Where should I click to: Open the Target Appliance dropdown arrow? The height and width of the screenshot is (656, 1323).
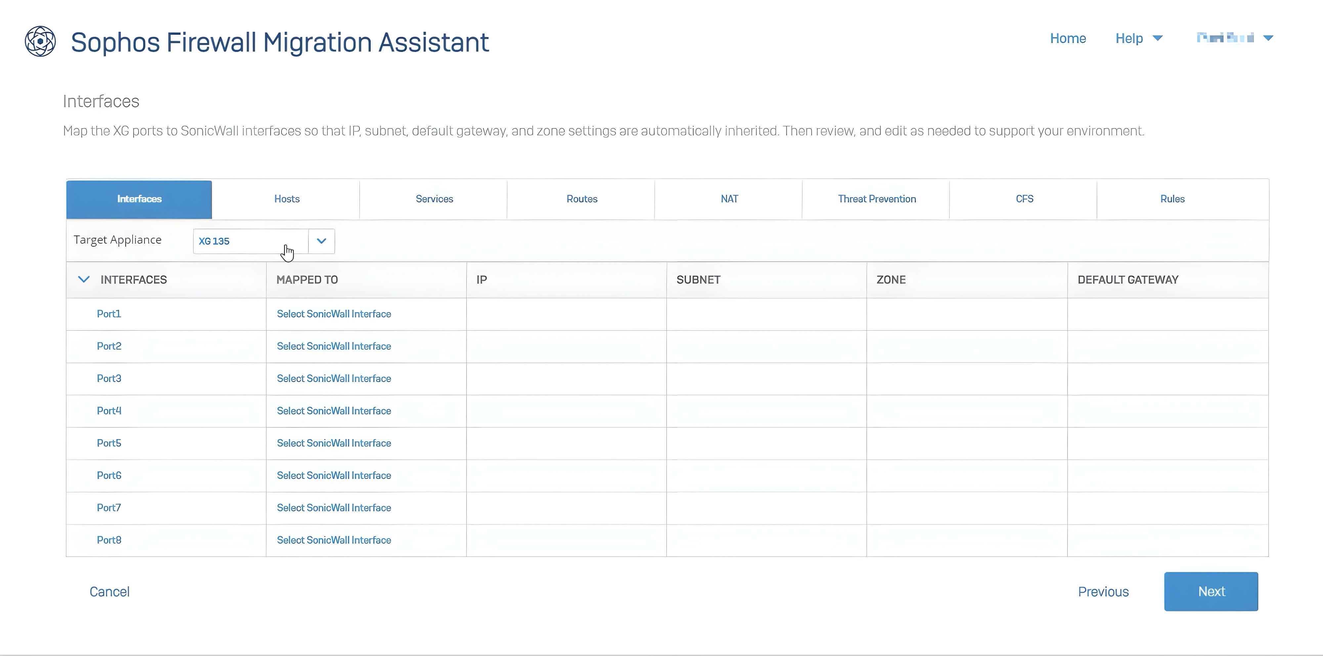(321, 241)
